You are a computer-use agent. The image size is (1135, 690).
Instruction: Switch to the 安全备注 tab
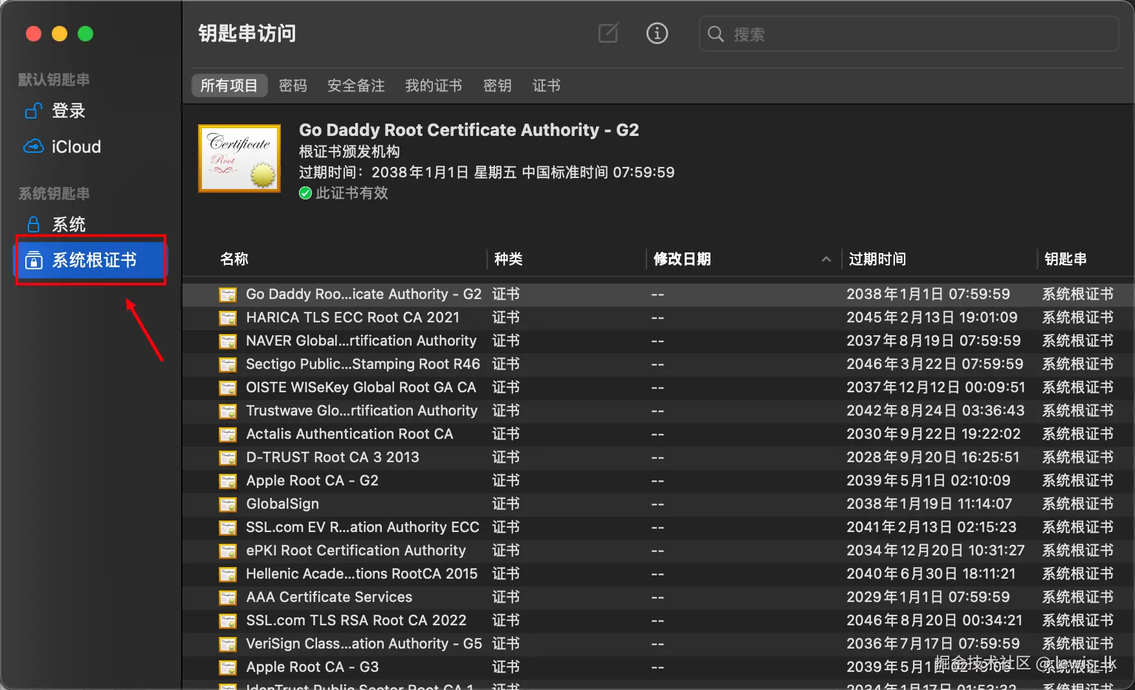click(356, 85)
